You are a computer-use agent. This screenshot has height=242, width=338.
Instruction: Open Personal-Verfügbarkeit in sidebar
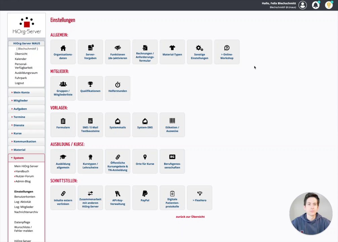[24, 66]
